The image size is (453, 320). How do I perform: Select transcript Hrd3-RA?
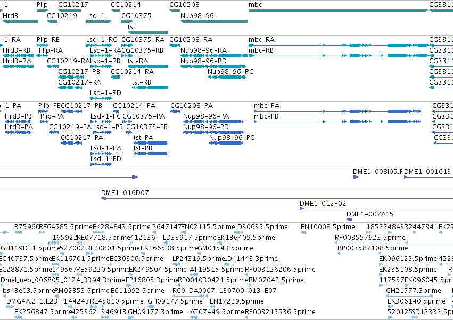pos(17,61)
